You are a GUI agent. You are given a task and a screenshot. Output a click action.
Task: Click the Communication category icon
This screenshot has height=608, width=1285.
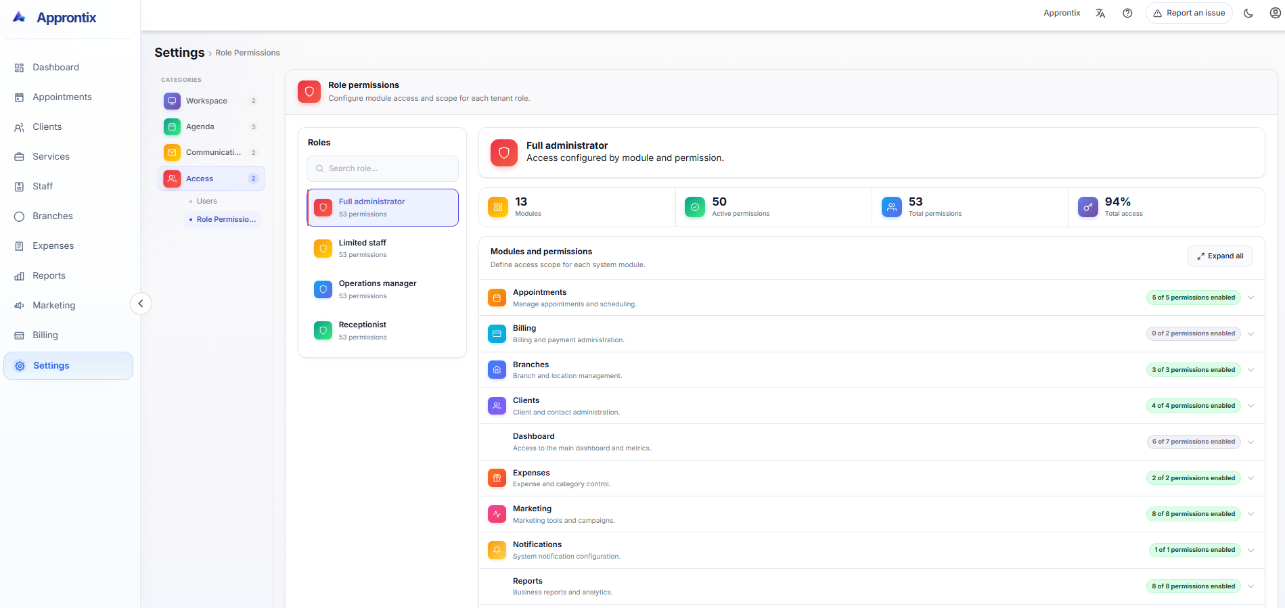pos(172,152)
